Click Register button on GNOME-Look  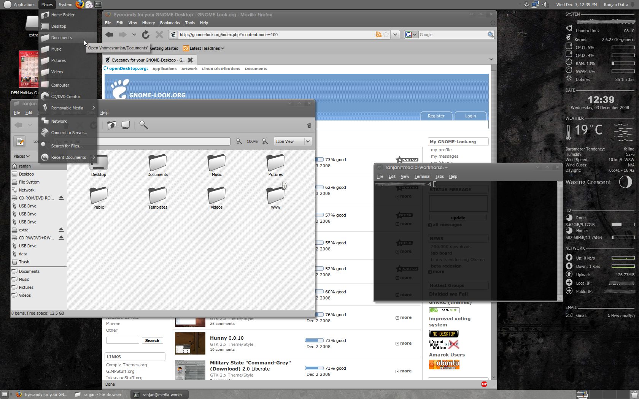(436, 116)
